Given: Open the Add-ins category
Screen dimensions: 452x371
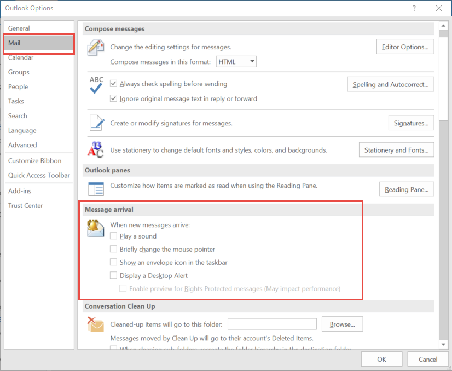Looking at the screenshot, I should (39, 191).
